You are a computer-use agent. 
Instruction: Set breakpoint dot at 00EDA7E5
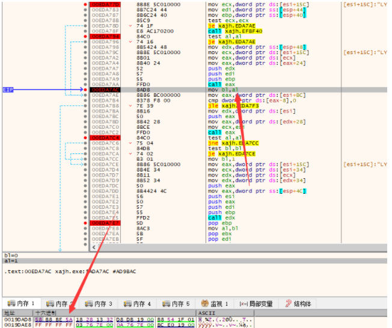(x=85, y=218)
